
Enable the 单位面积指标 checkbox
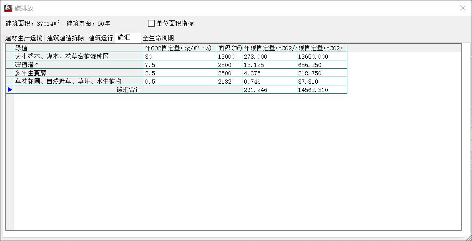coord(151,23)
